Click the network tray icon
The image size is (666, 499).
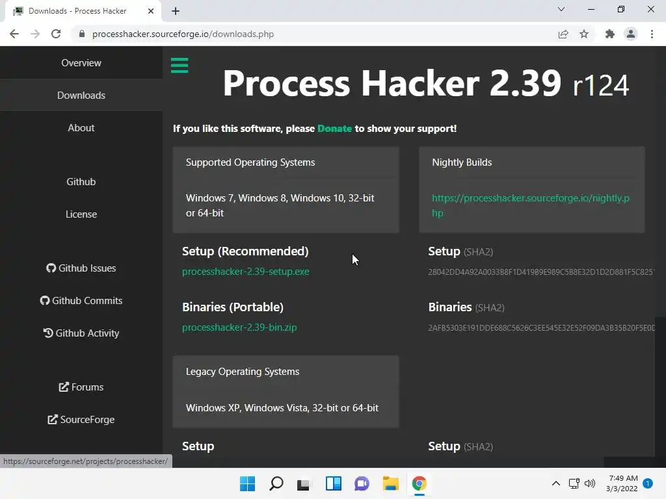coord(574,483)
